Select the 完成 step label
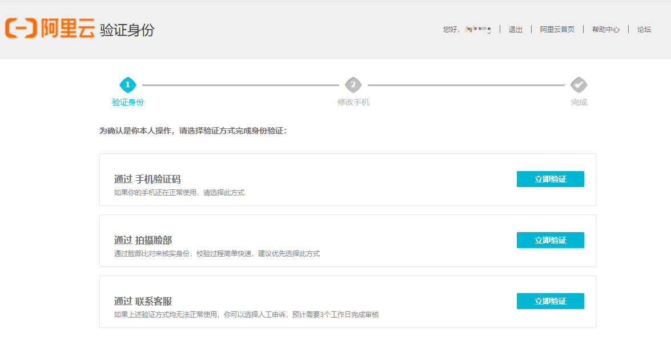The image size is (671, 337). click(578, 102)
